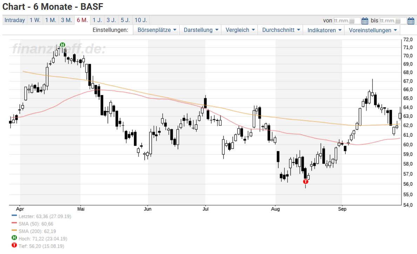Click the green H high marker on the chart
417x254 pixels.
coord(62,45)
